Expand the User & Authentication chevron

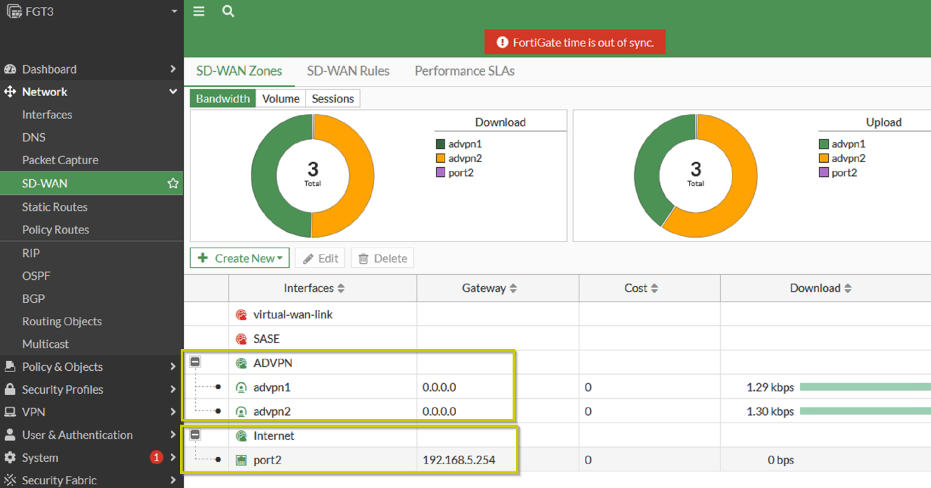pyautogui.click(x=173, y=434)
